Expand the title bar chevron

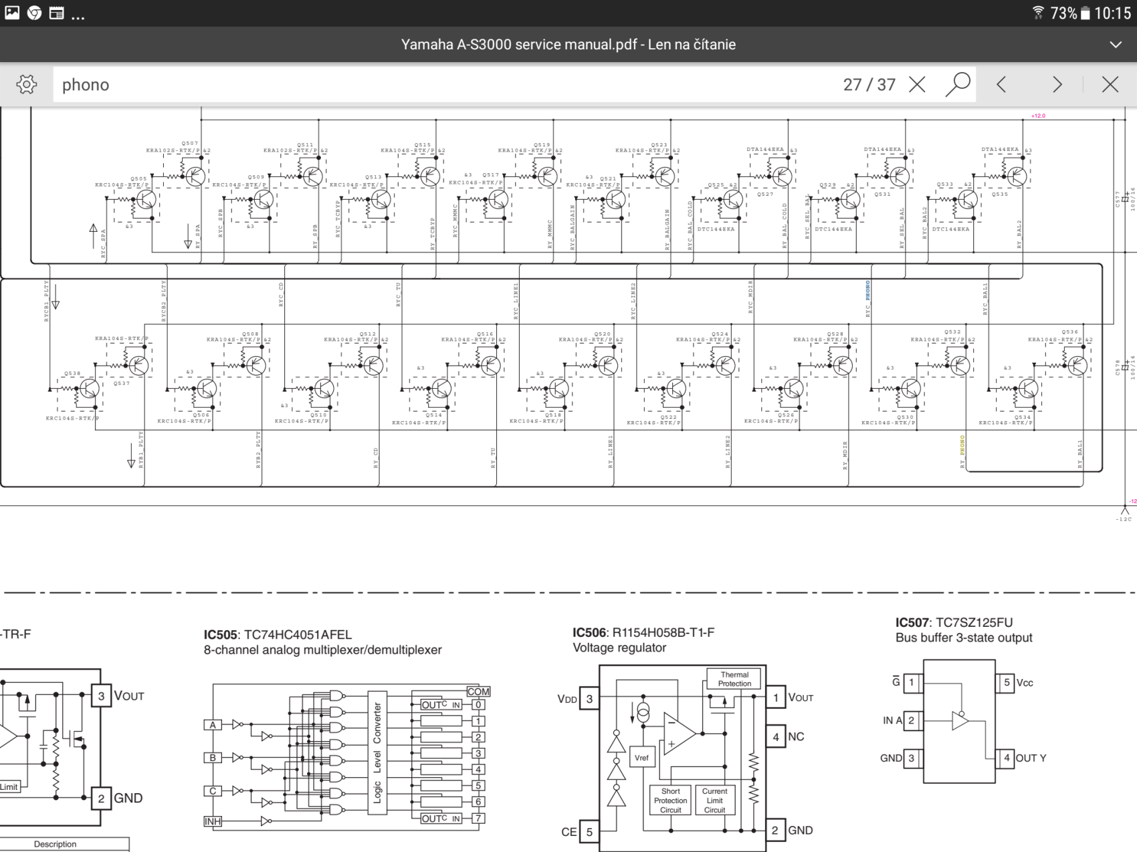pos(1115,45)
